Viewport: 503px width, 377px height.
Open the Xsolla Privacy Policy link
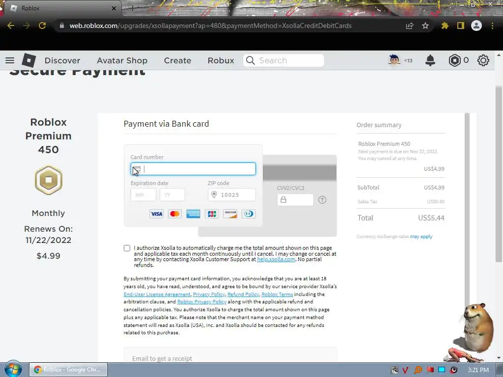click(209, 295)
